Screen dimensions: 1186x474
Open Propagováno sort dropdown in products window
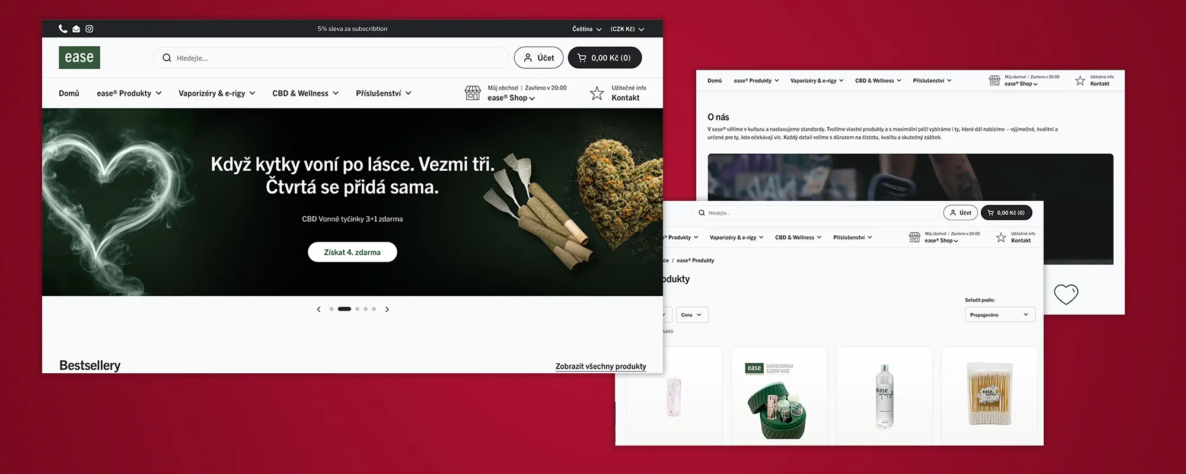1000,315
